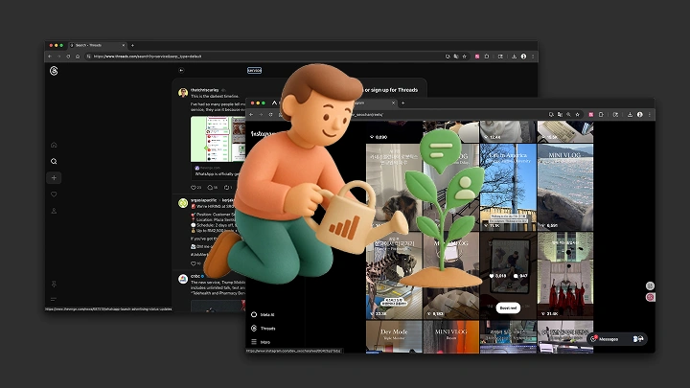The image size is (690, 388).
Task: Open three-dot menu in Instagram browser
Action: tap(650, 114)
